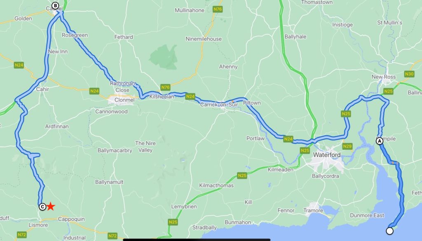Select the New Ross label
This screenshot has height=241, width=422.
click(384, 77)
